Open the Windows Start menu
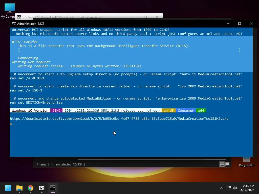The width and height of the screenshot is (259, 194). 8,188
